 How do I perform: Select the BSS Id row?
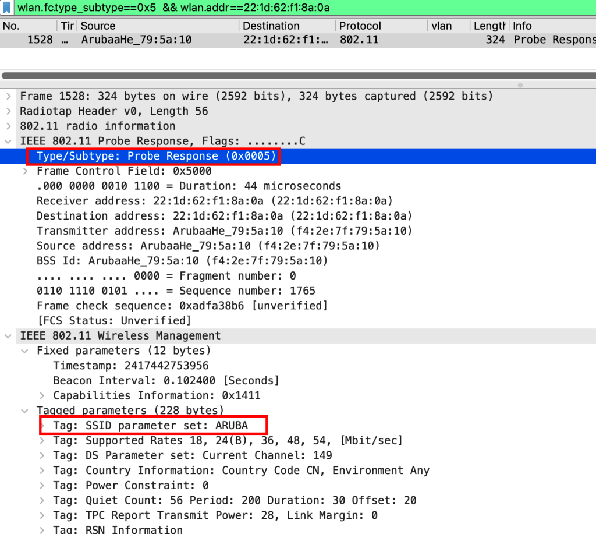[x=298, y=261]
